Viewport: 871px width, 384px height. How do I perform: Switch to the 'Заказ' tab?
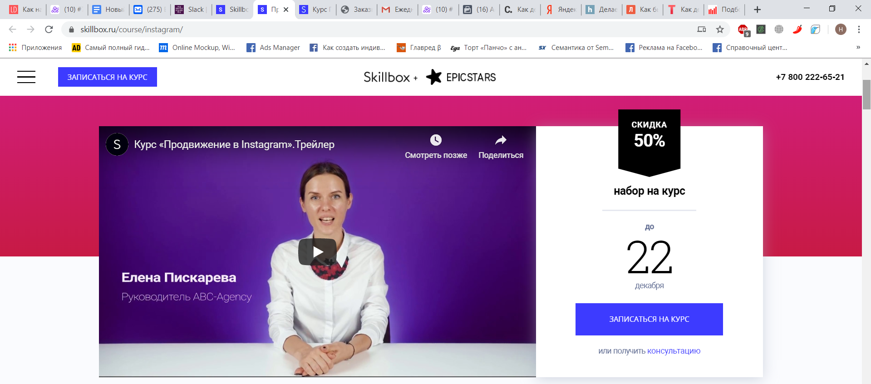coord(357,10)
